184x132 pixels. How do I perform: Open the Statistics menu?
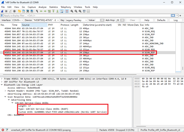coord(53,7)
